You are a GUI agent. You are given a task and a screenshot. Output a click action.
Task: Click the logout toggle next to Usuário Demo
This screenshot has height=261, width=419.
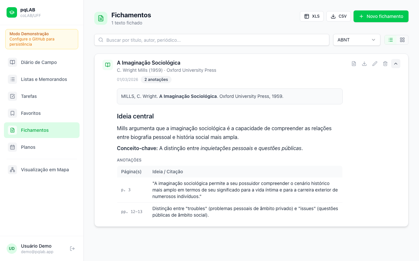72,248
